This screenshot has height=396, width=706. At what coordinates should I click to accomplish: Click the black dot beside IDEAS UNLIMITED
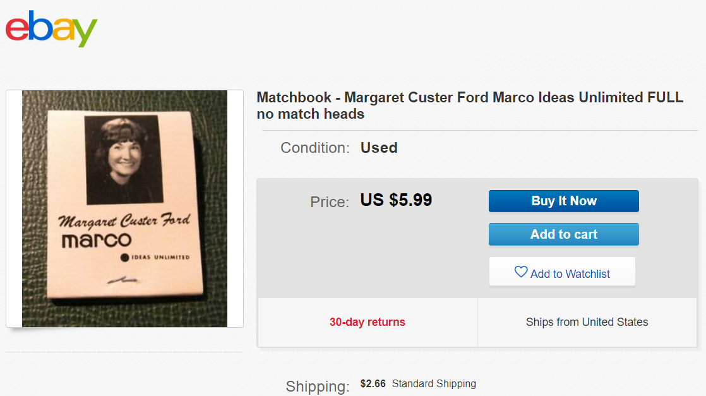point(124,257)
